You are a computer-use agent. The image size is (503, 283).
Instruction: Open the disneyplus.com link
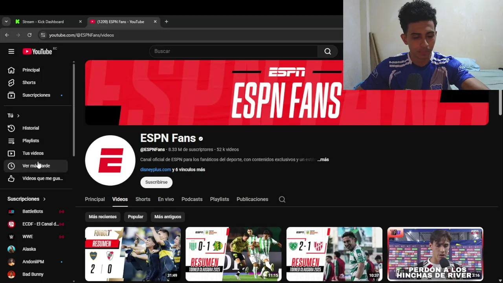pos(156,170)
